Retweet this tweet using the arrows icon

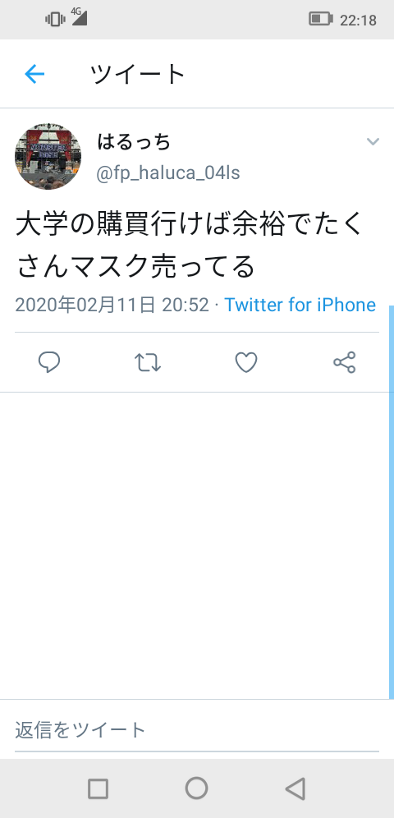point(148,362)
